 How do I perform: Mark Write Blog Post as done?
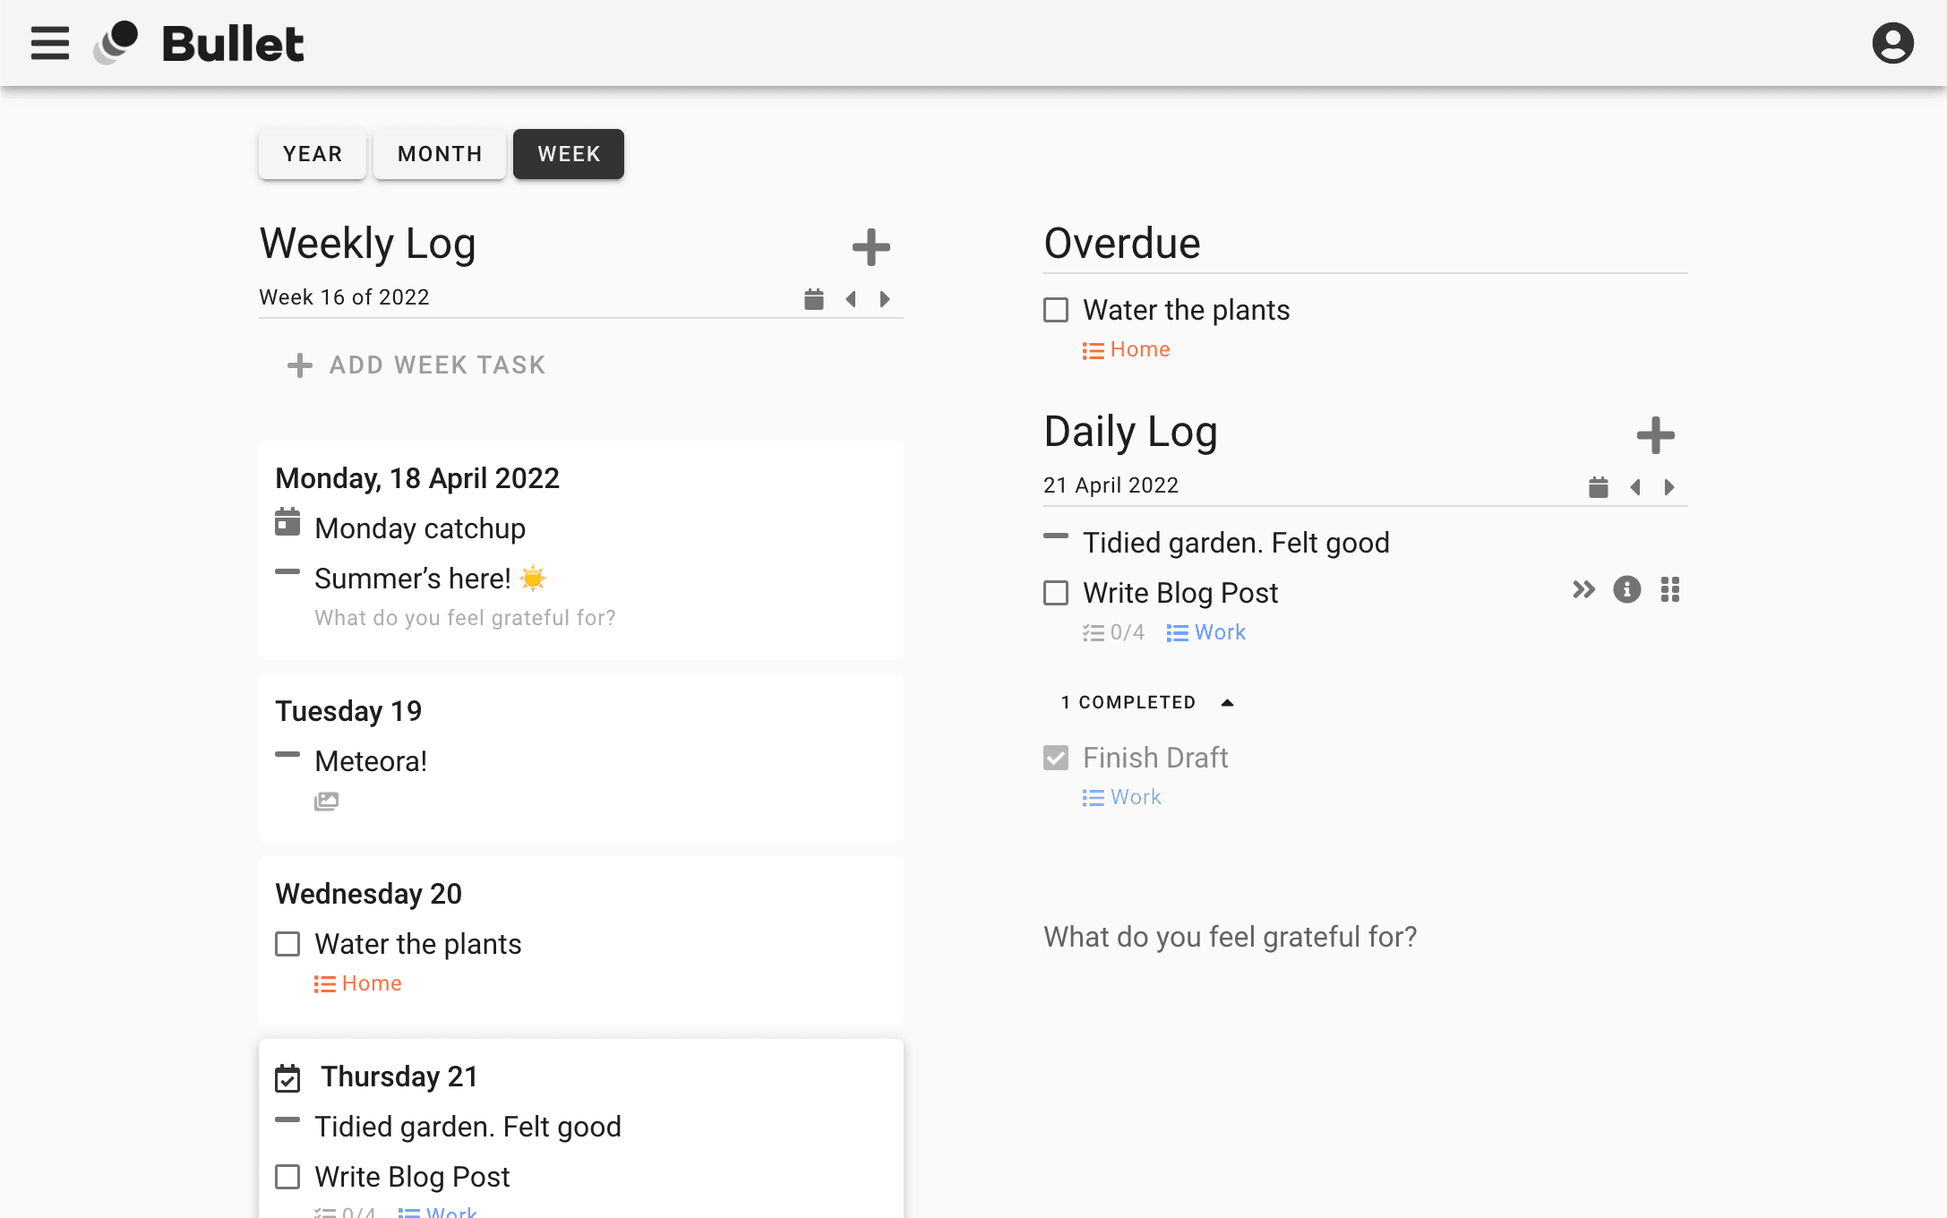(1055, 593)
